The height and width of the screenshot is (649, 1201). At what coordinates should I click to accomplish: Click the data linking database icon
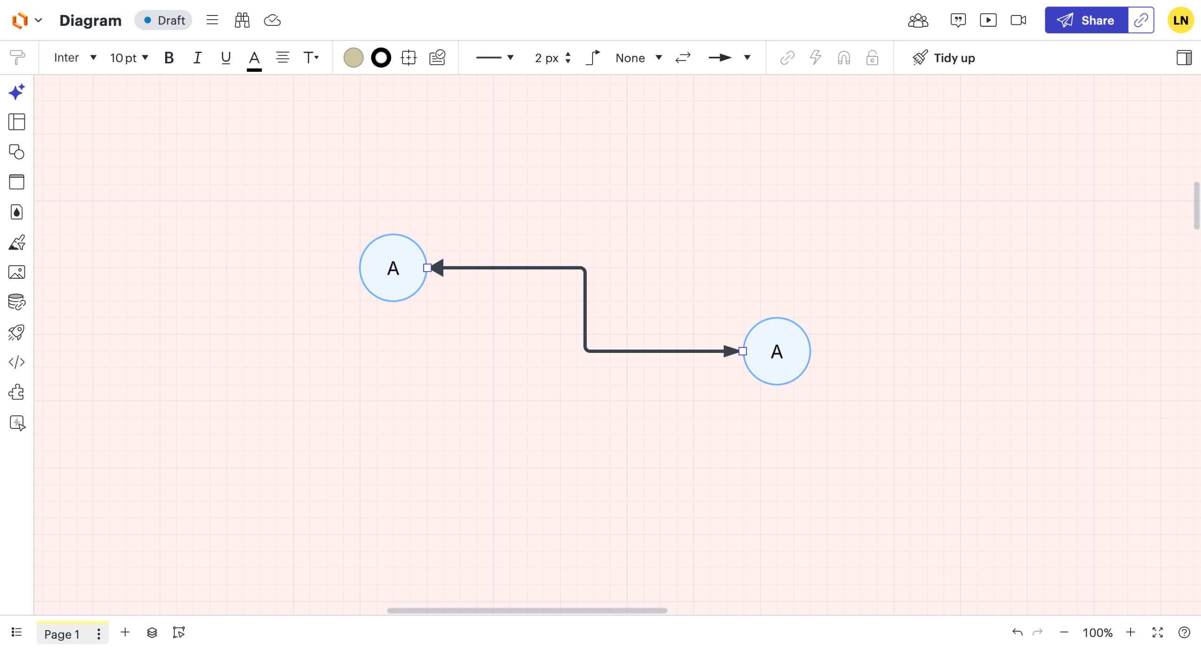point(16,302)
